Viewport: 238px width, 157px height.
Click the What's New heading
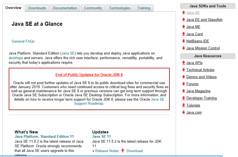click(x=26, y=132)
